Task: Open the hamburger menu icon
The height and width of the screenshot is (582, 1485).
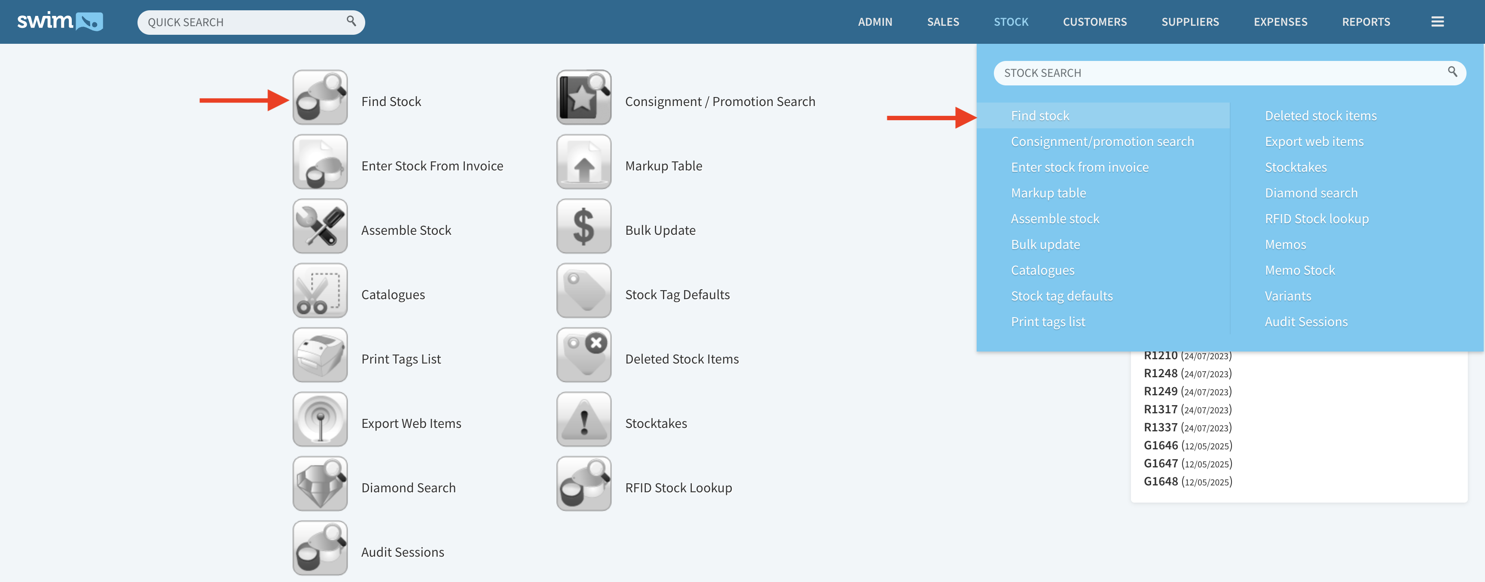Action: [1437, 22]
